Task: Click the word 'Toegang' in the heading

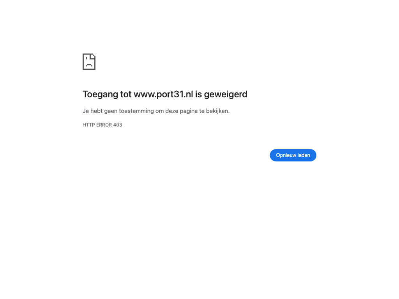Action: 101,95
